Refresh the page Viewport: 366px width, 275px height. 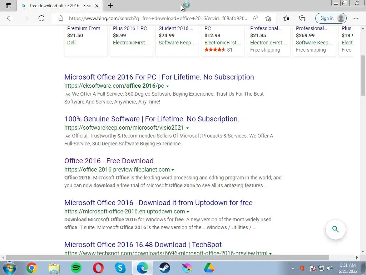tap(41, 18)
